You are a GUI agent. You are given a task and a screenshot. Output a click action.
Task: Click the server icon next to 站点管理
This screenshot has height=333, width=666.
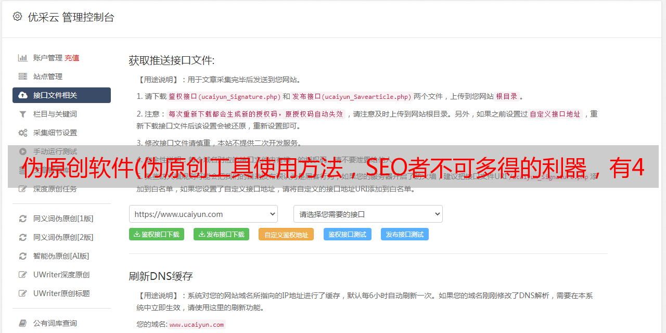[23, 76]
